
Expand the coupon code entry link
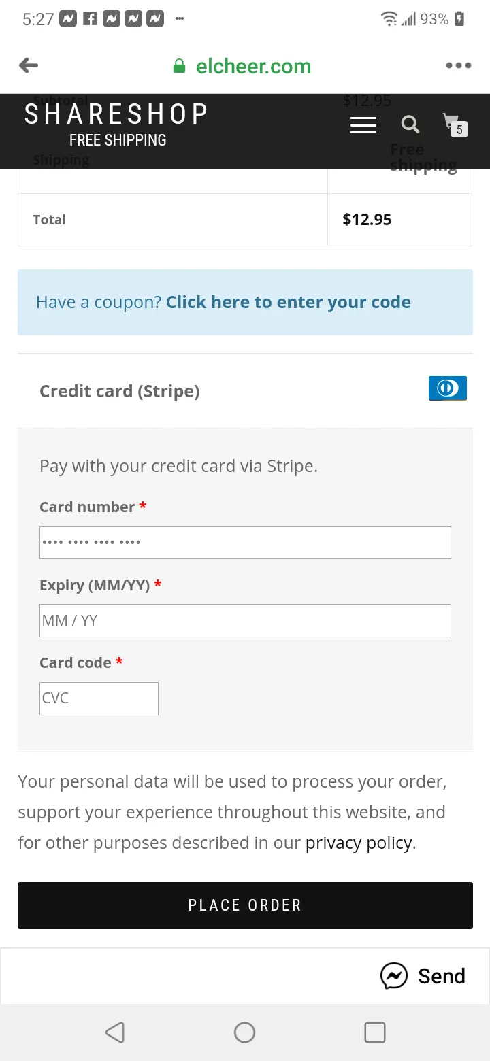289,302
